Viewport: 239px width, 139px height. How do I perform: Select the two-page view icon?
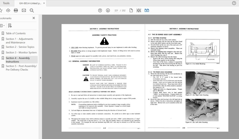[147, 11]
